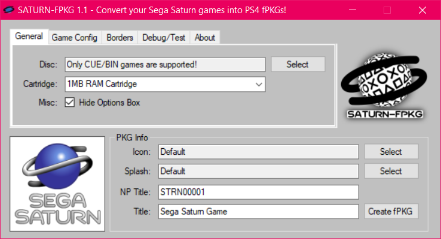Click the Create fPKG button
The width and height of the screenshot is (441, 239).
[391, 211]
